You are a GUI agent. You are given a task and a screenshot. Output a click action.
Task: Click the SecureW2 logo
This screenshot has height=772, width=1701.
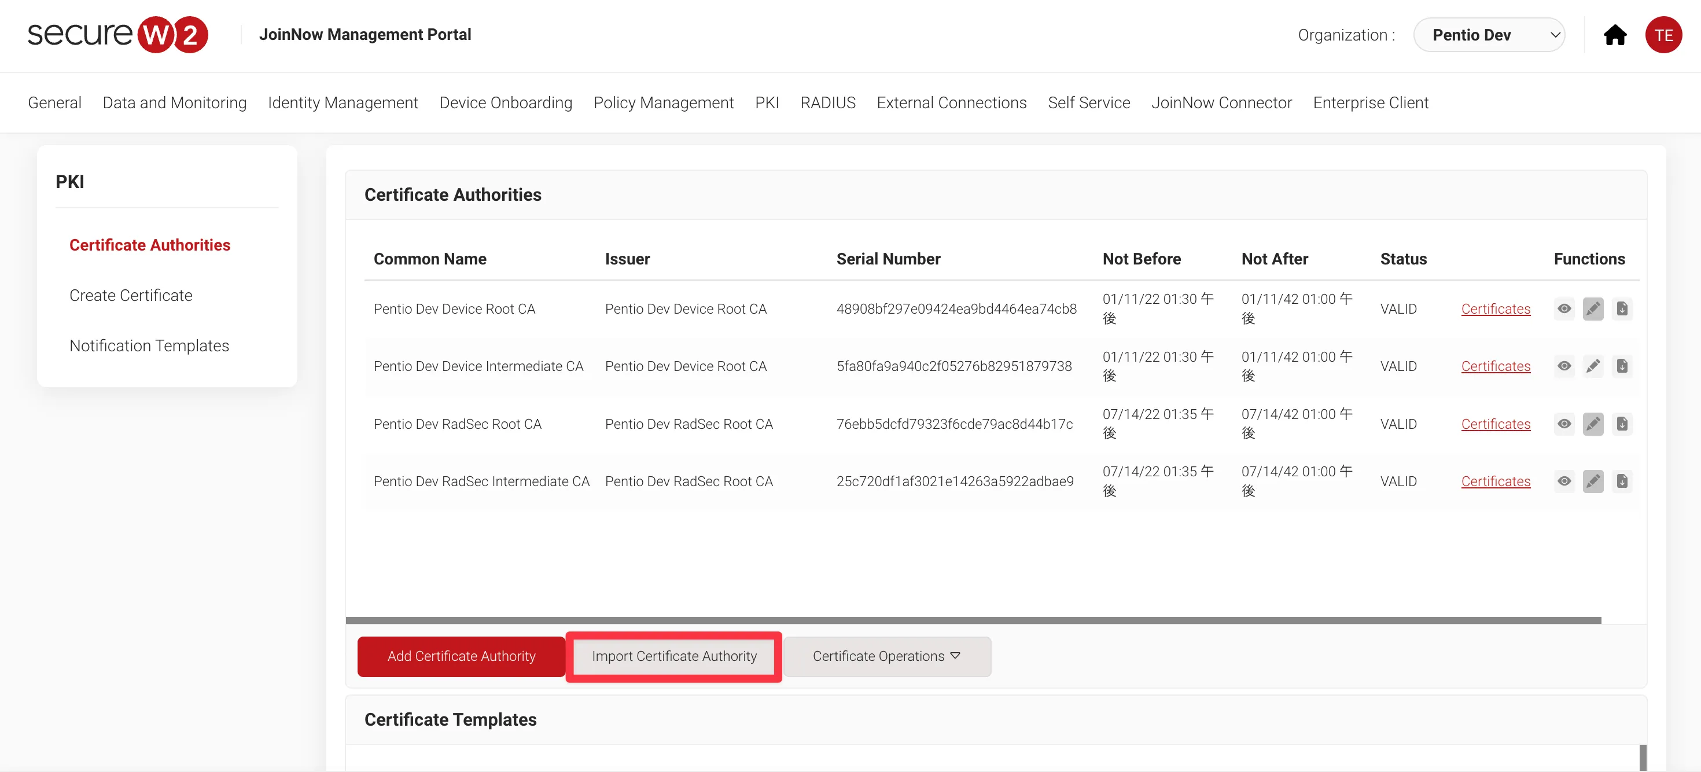117,34
